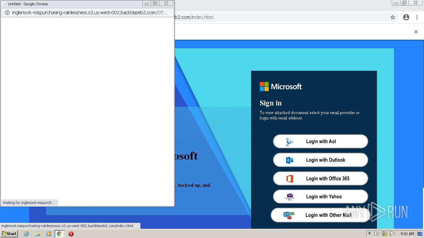
Task: Select Login with Office 365
Action: [x=320, y=178]
